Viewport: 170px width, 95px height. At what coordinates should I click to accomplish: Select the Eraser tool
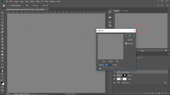coord(2,45)
